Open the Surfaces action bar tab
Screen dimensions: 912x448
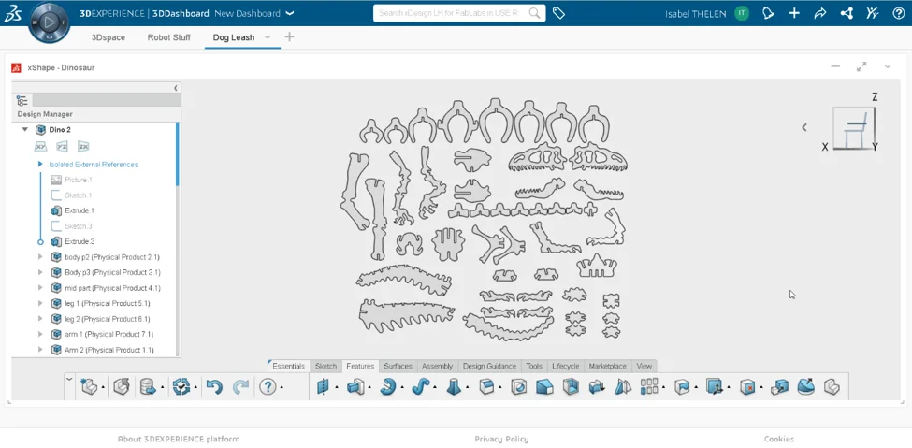(398, 366)
